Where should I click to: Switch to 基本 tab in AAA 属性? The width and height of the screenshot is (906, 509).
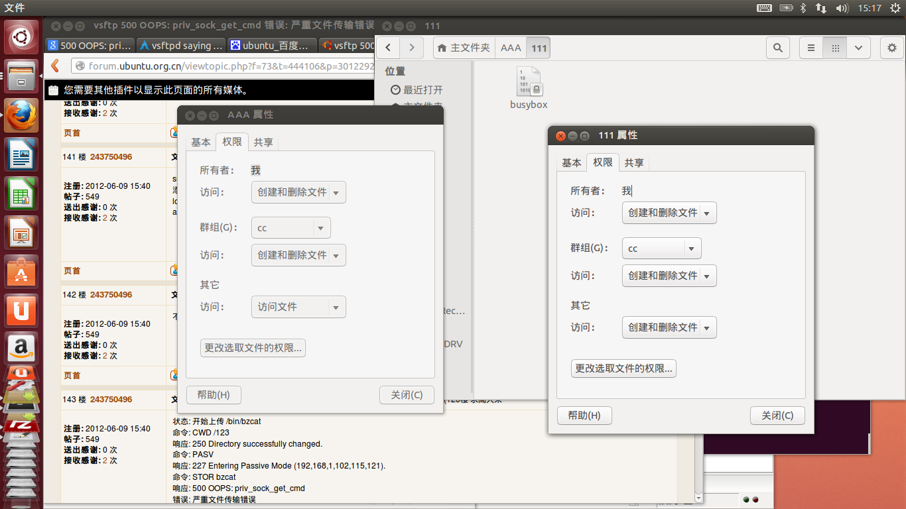[201, 142]
